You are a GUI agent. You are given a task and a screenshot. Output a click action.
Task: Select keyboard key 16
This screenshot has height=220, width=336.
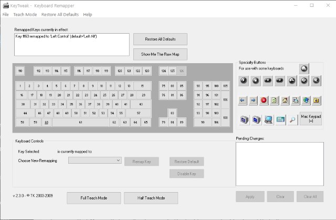[22, 95]
